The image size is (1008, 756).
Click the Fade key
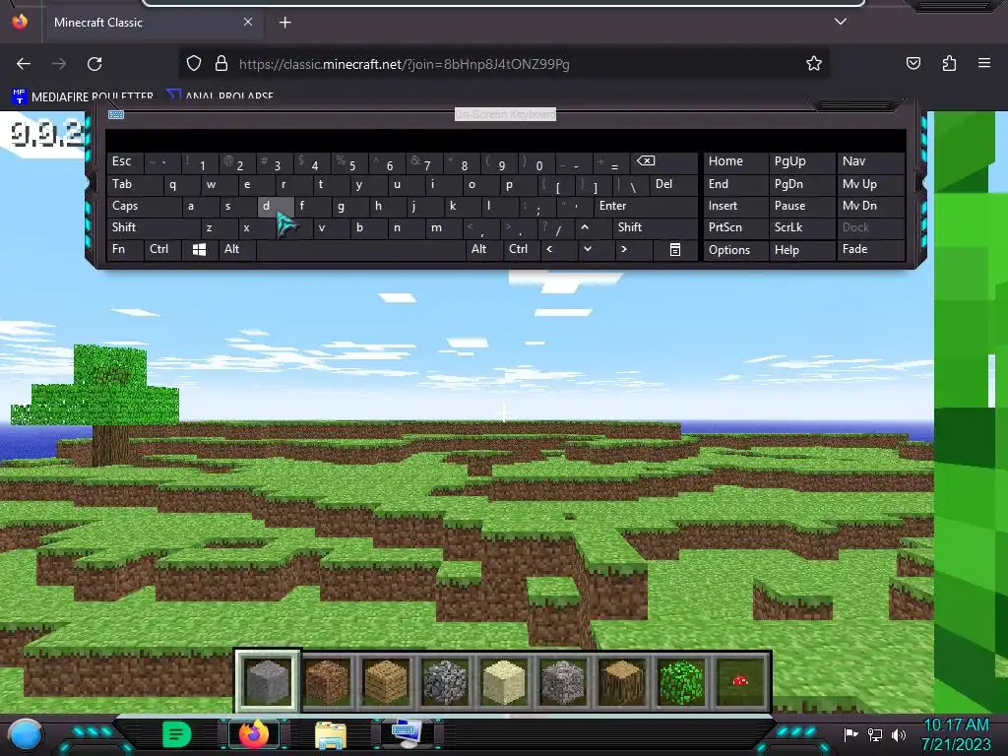(870, 249)
